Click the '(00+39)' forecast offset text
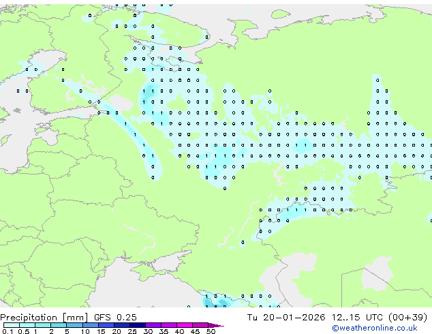This screenshot has height=334, width=432. coord(407,318)
